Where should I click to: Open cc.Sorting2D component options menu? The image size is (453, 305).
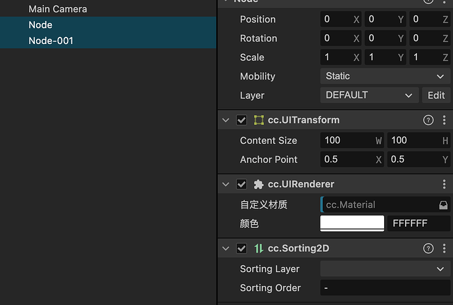click(444, 248)
